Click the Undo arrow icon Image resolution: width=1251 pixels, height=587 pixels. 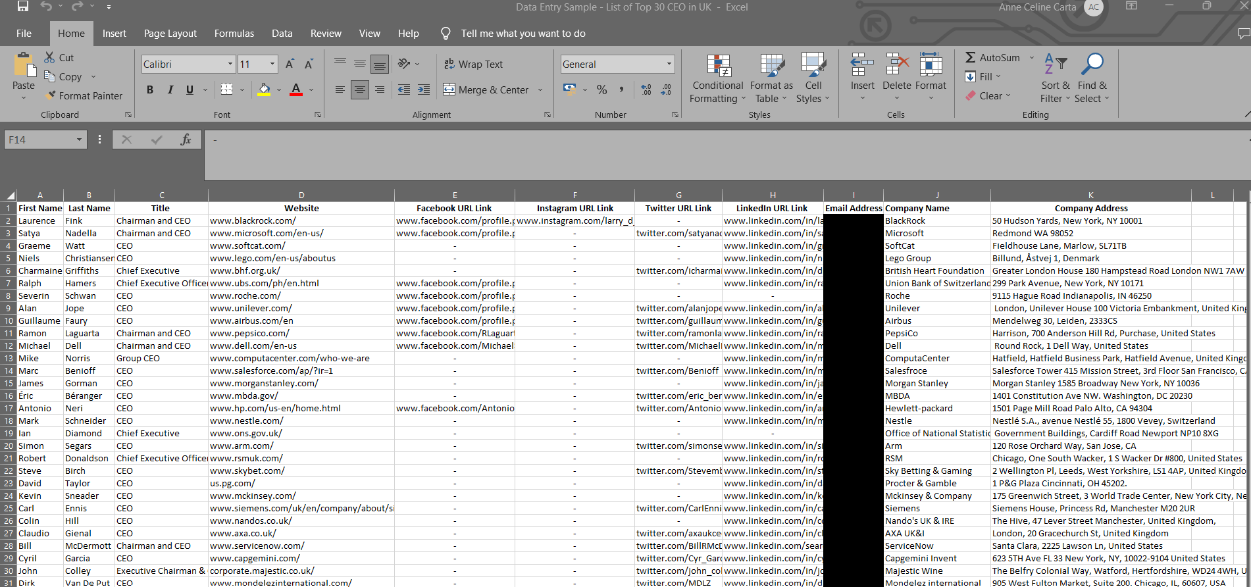[46, 7]
